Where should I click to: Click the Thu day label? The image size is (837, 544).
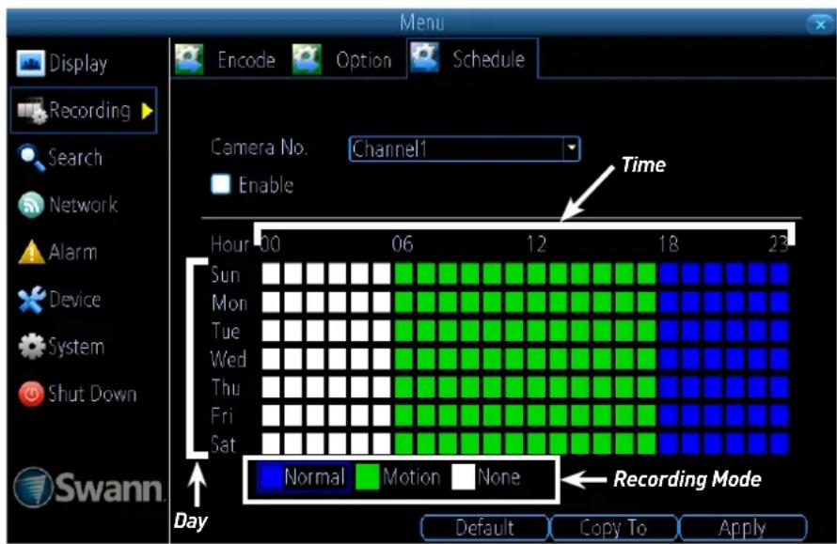pyautogui.click(x=226, y=388)
